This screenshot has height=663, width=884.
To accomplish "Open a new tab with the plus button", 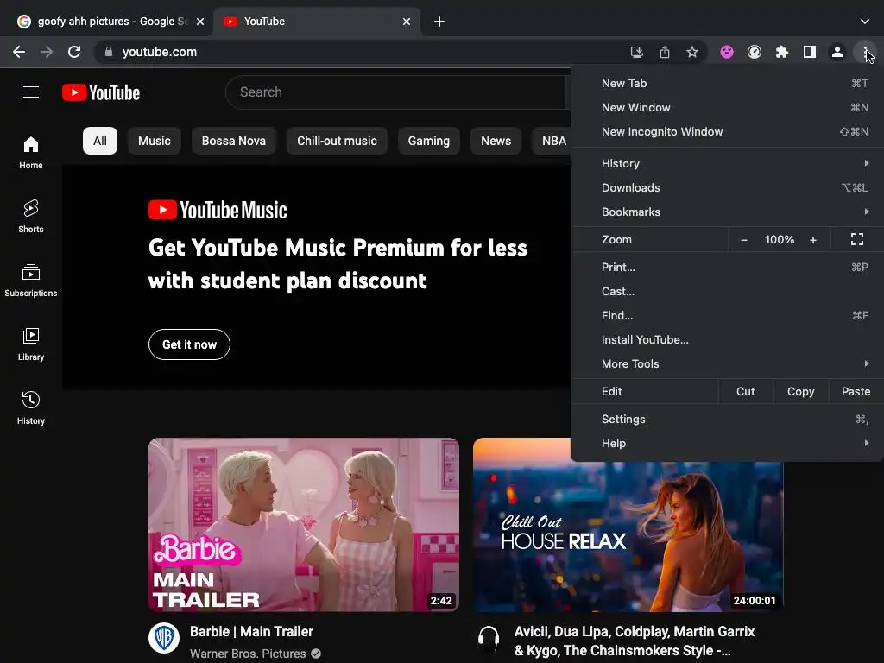I will pos(439,22).
